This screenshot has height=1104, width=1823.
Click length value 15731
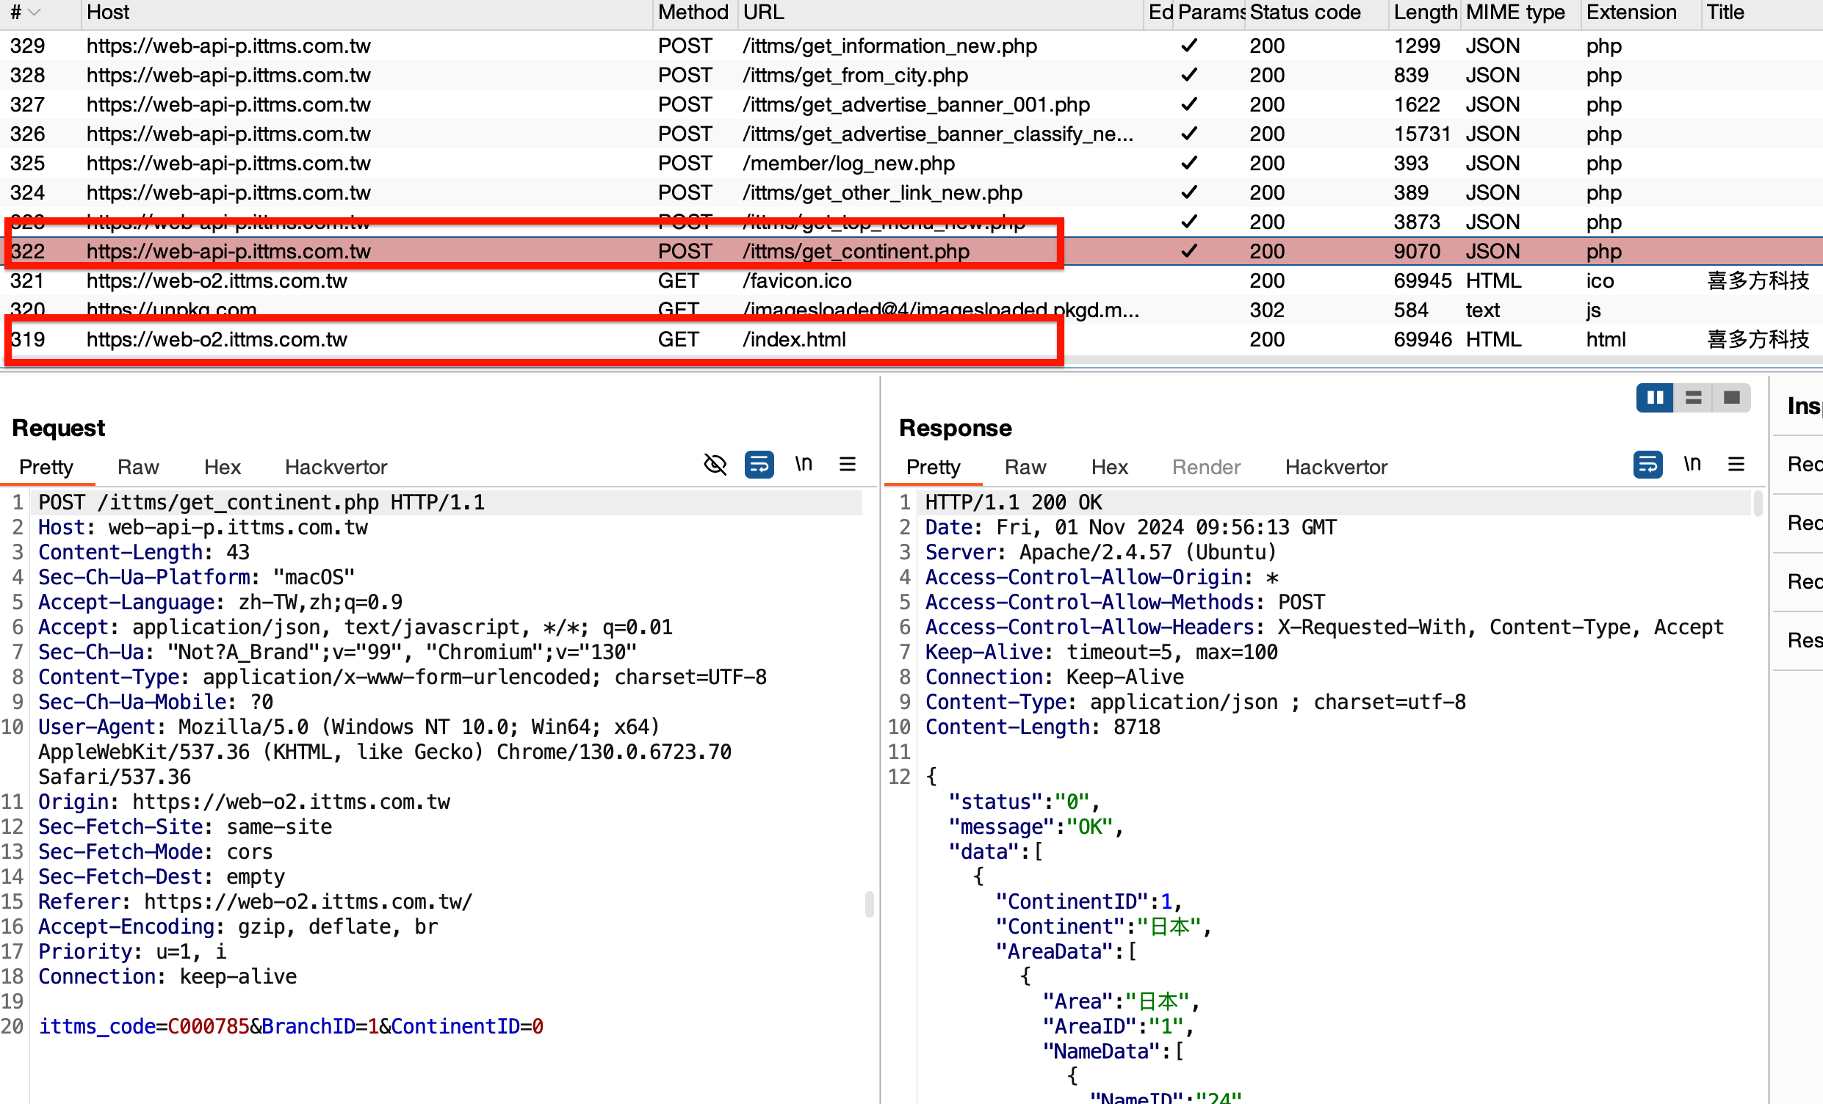coord(1422,134)
